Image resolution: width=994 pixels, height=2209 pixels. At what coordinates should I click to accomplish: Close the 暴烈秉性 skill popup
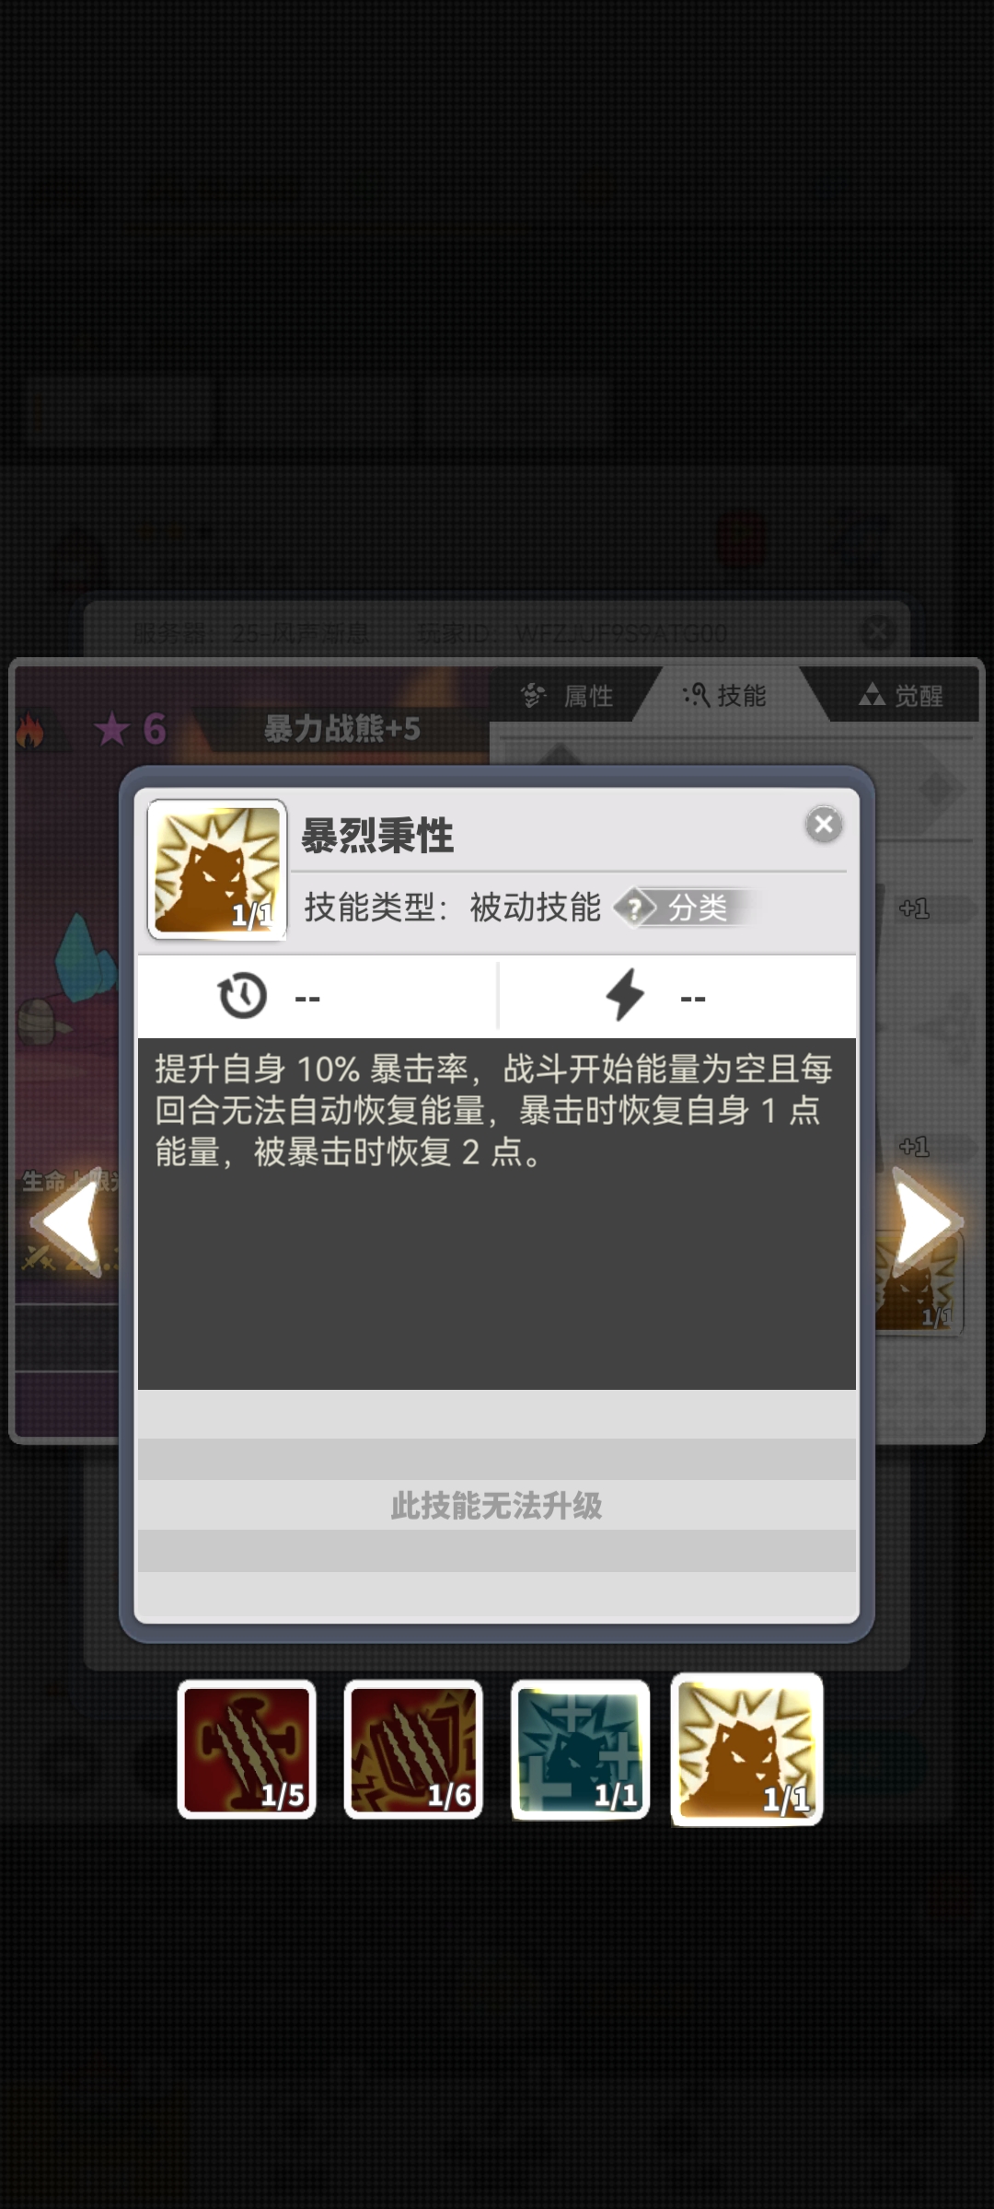(x=824, y=824)
